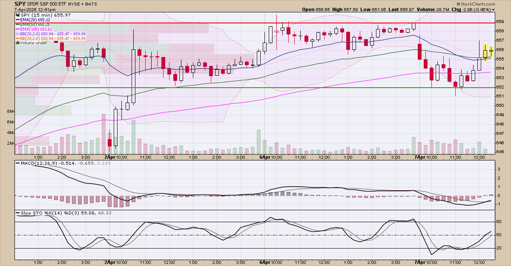The height and width of the screenshot is (266, 511).
Task: Click the volume bars icon in legend
Action: [x=17, y=43]
